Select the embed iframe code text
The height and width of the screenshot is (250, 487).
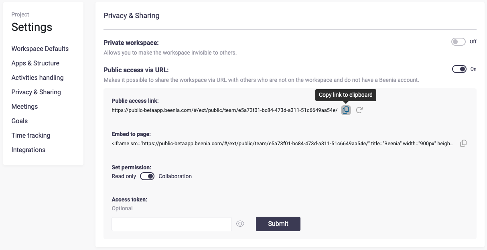283,143
